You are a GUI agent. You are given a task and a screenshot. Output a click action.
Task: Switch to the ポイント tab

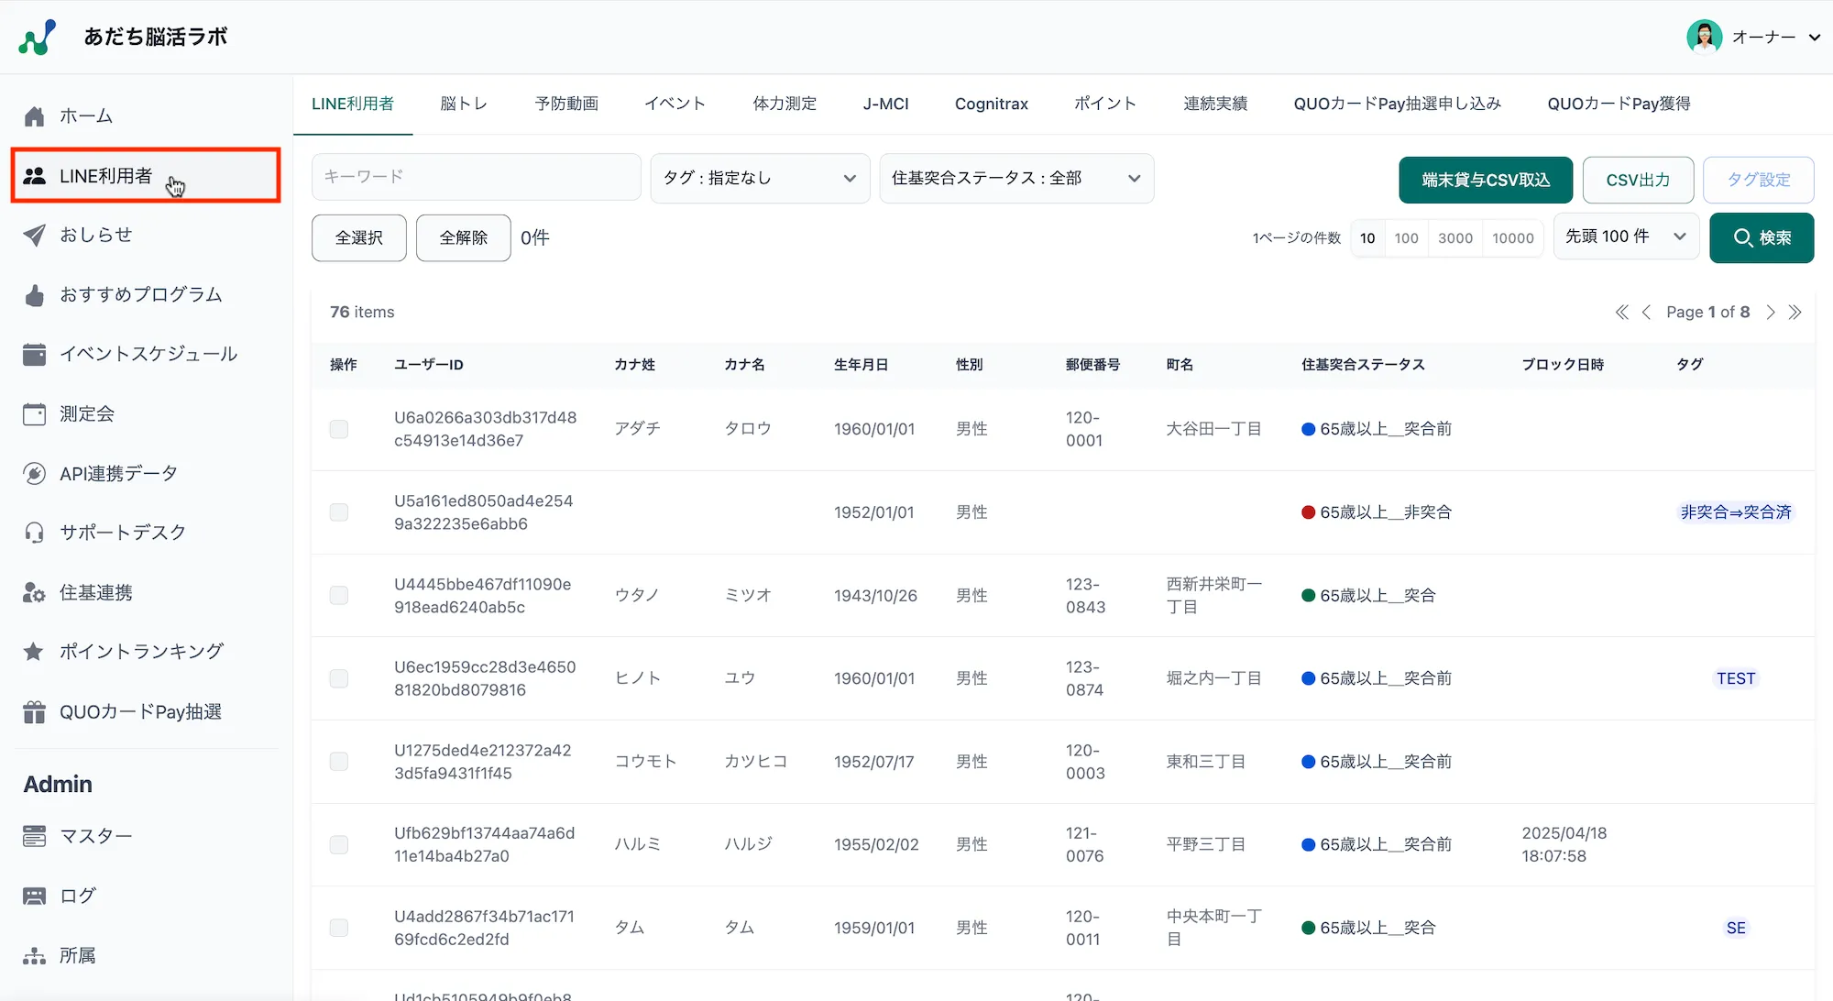pyautogui.click(x=1105, y=104)
